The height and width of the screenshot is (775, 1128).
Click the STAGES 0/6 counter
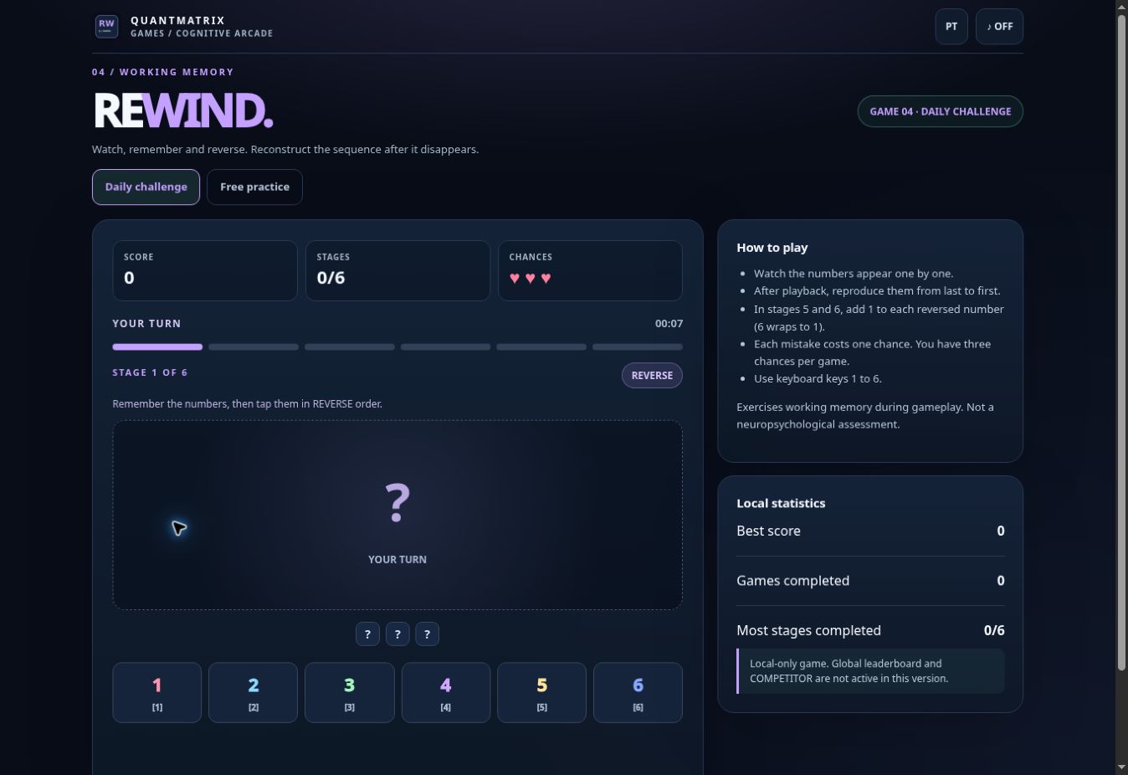click(x=331, y=278)
